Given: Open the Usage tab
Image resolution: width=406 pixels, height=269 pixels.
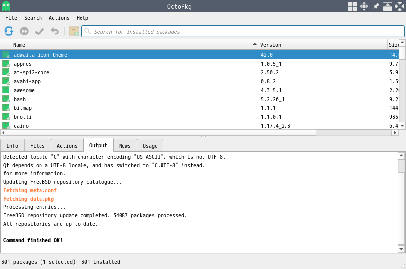Looking at the screenshot, I should coord(150,146).
